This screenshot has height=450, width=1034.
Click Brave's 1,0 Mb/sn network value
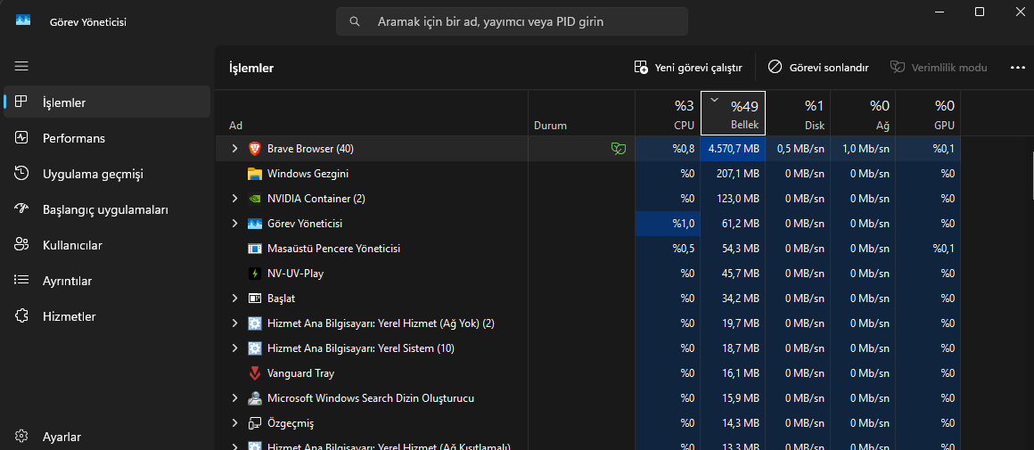tap(863, 149)
